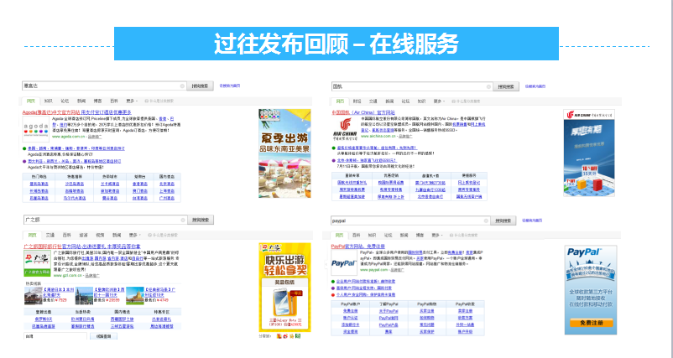Open the 夏季出游 Agoda banner ad

[284, 153]
